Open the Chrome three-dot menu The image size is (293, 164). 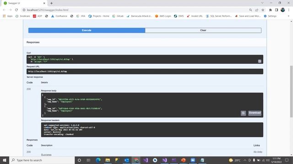click(289, 10)
